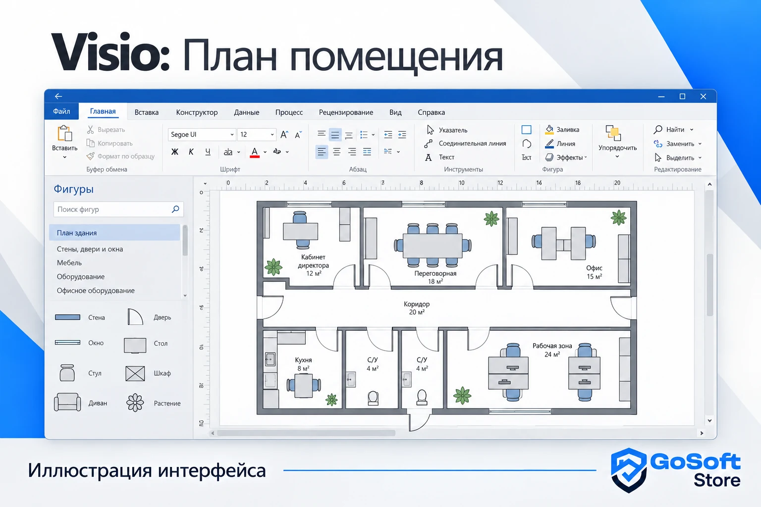Select the Указатель pointer tool

click(x=446, y=130)
